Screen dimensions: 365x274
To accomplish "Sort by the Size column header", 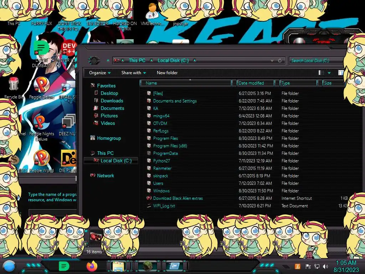I will [333, 83].
